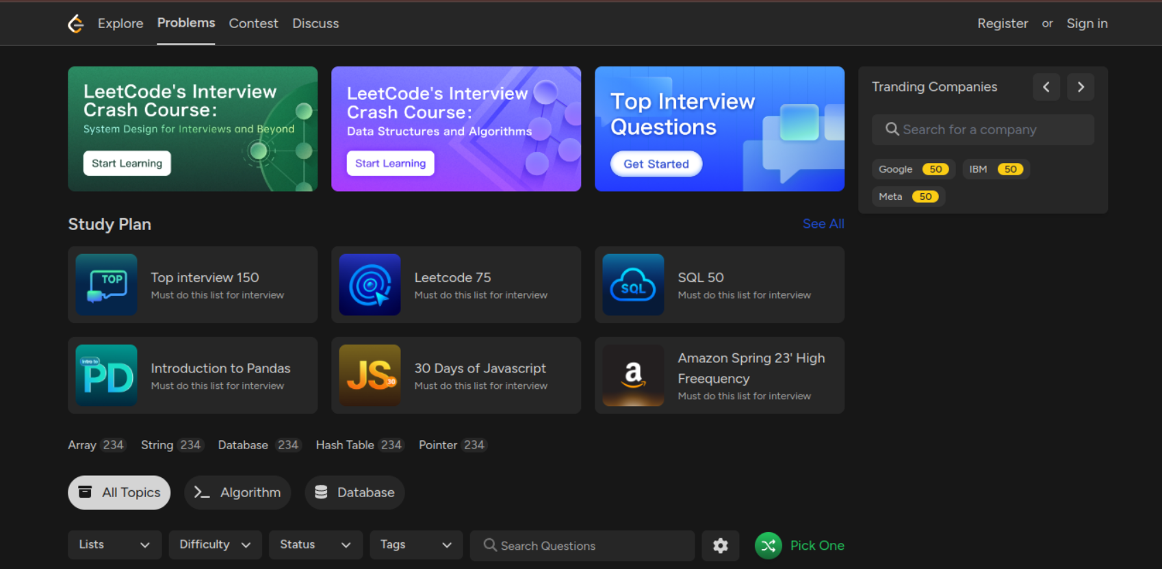1162x569 pixels.
Task: Open the Difficulty dropdown
Action: [215, 545]
